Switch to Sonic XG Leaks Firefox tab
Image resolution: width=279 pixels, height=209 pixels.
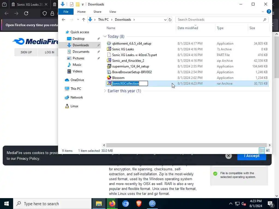pos(30,4)
